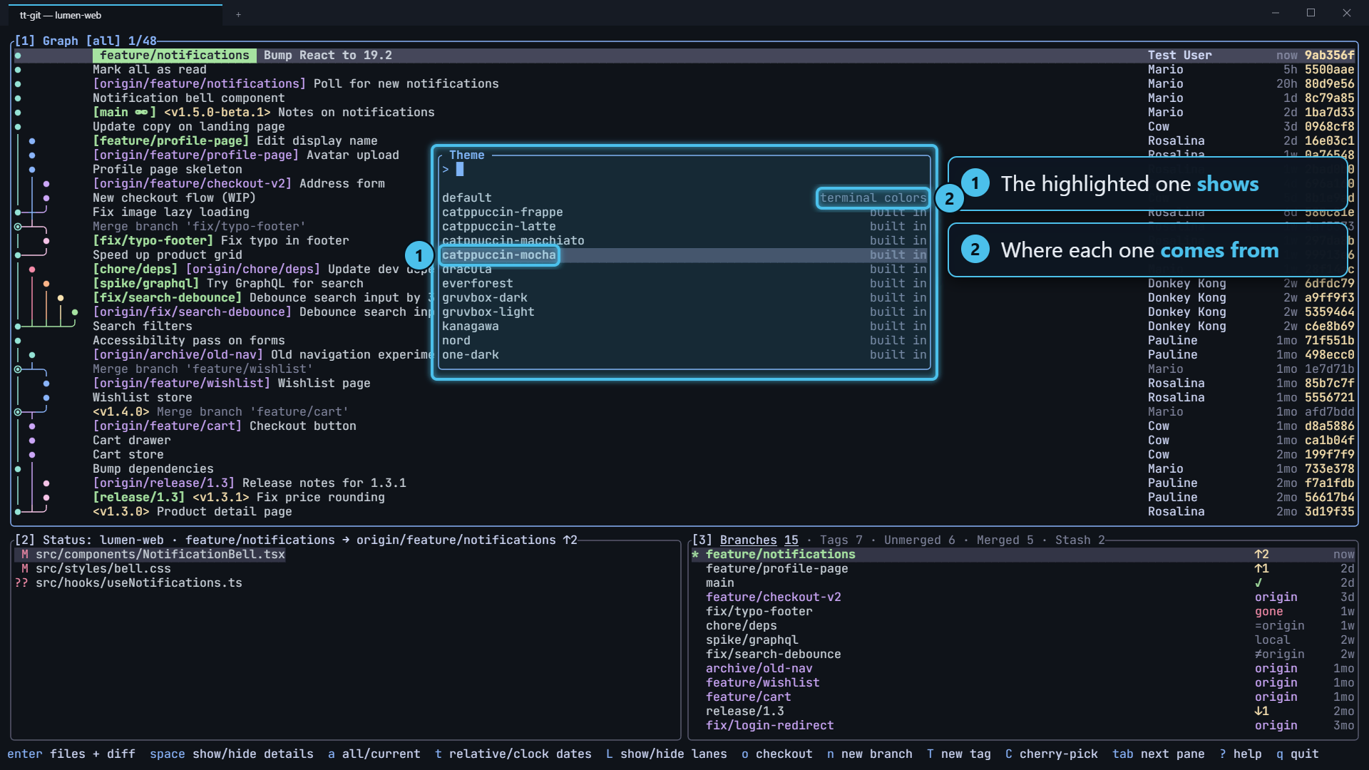
Task: Click the 'C cherry-pick' footer hint
Action: 1052,754
